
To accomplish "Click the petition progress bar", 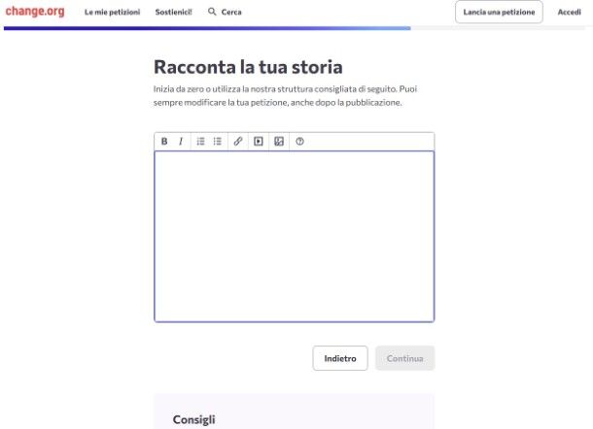I will [207, 28].
